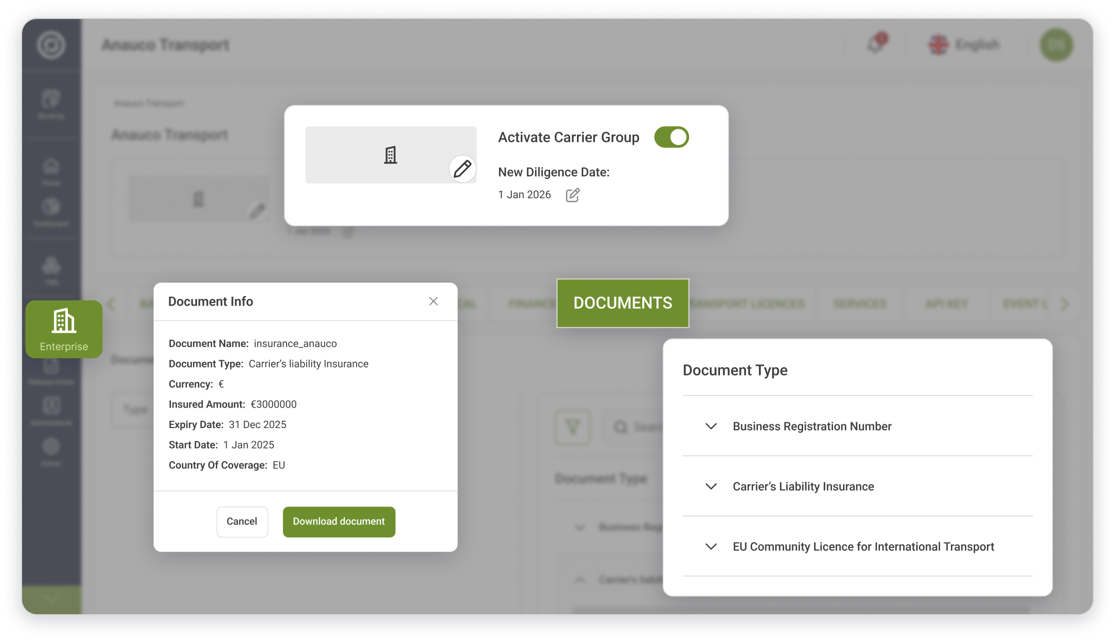
Task: Click the pencil icon on company logo
Action: click(x=462, y=169)
